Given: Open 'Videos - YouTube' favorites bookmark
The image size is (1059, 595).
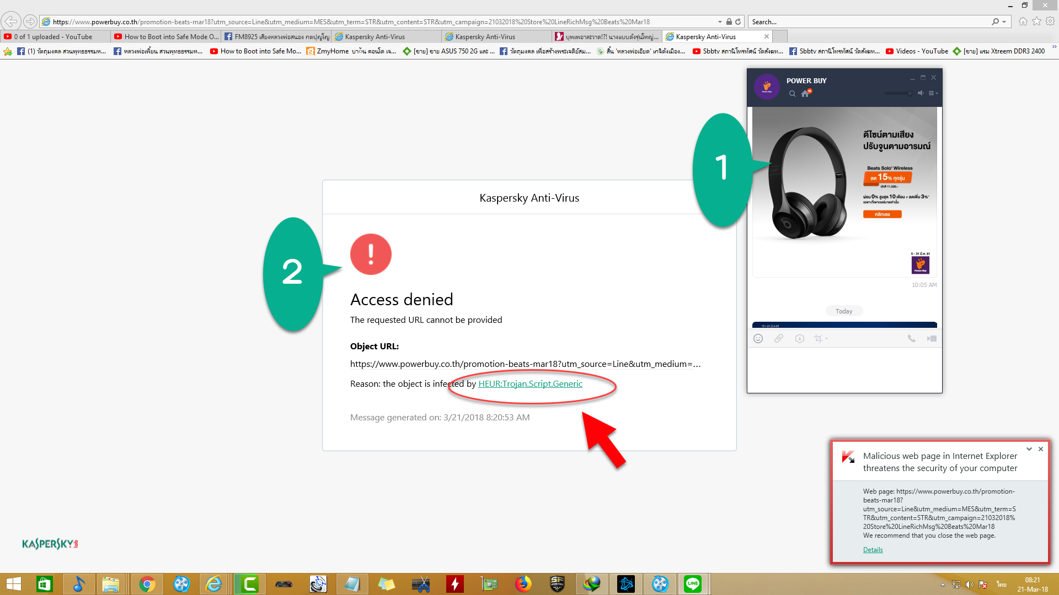Looking at the screenshot, I should tap(917, 51).
